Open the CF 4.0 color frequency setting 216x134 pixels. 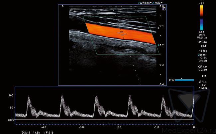click(202, 67)
